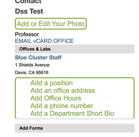Click the Professor title text
Viewport: 139px width, 137px height.
(x=27, y=34)
